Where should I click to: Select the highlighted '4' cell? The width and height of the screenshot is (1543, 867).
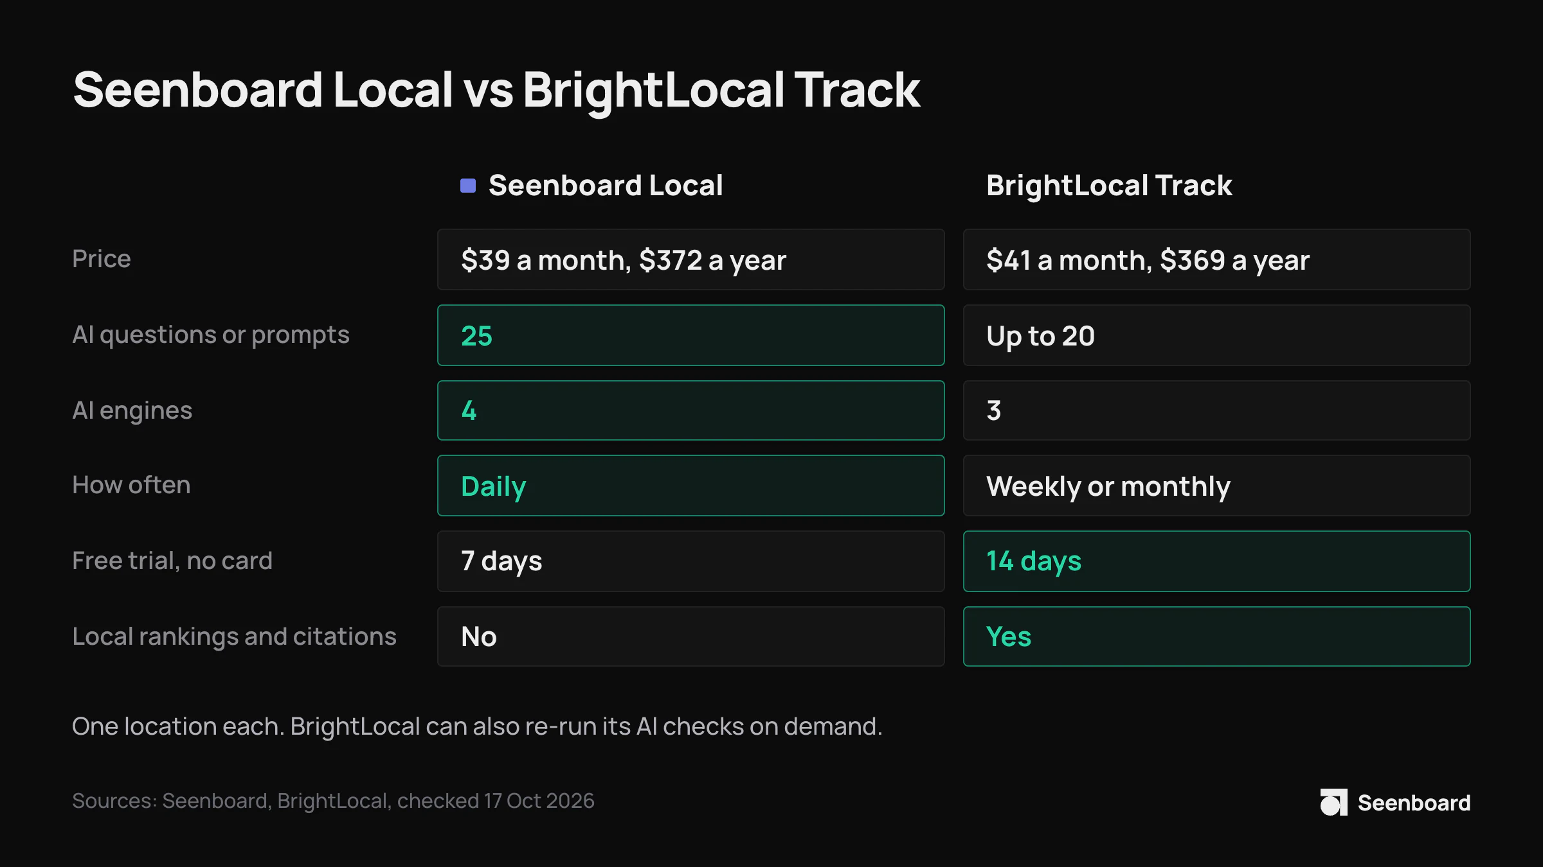coord(691,410)
